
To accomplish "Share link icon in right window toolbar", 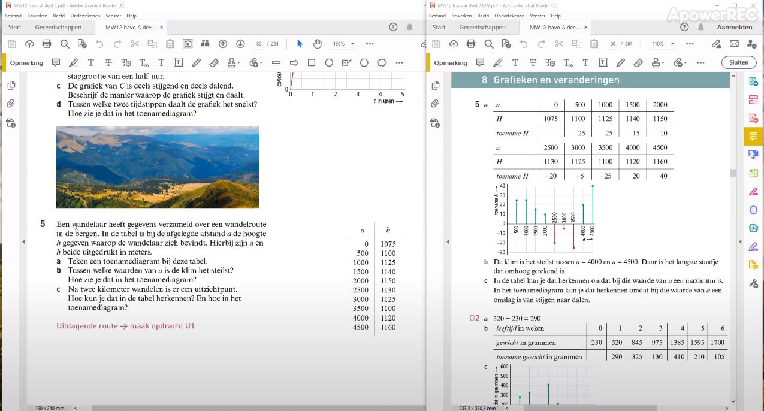I will pyautogui.click(x=716, y=44).
